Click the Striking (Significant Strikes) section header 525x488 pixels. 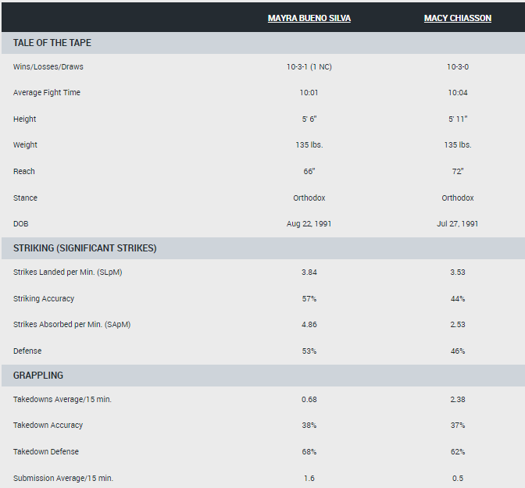(x=85, y=248)
